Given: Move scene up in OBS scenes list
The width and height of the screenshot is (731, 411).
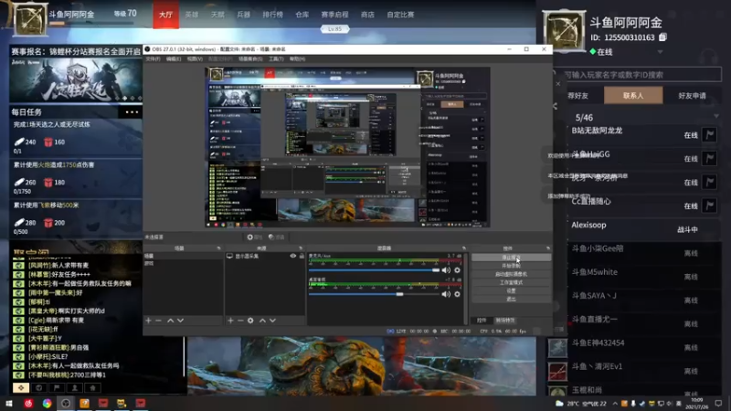Looking at the screenshot, I should 170,321.
